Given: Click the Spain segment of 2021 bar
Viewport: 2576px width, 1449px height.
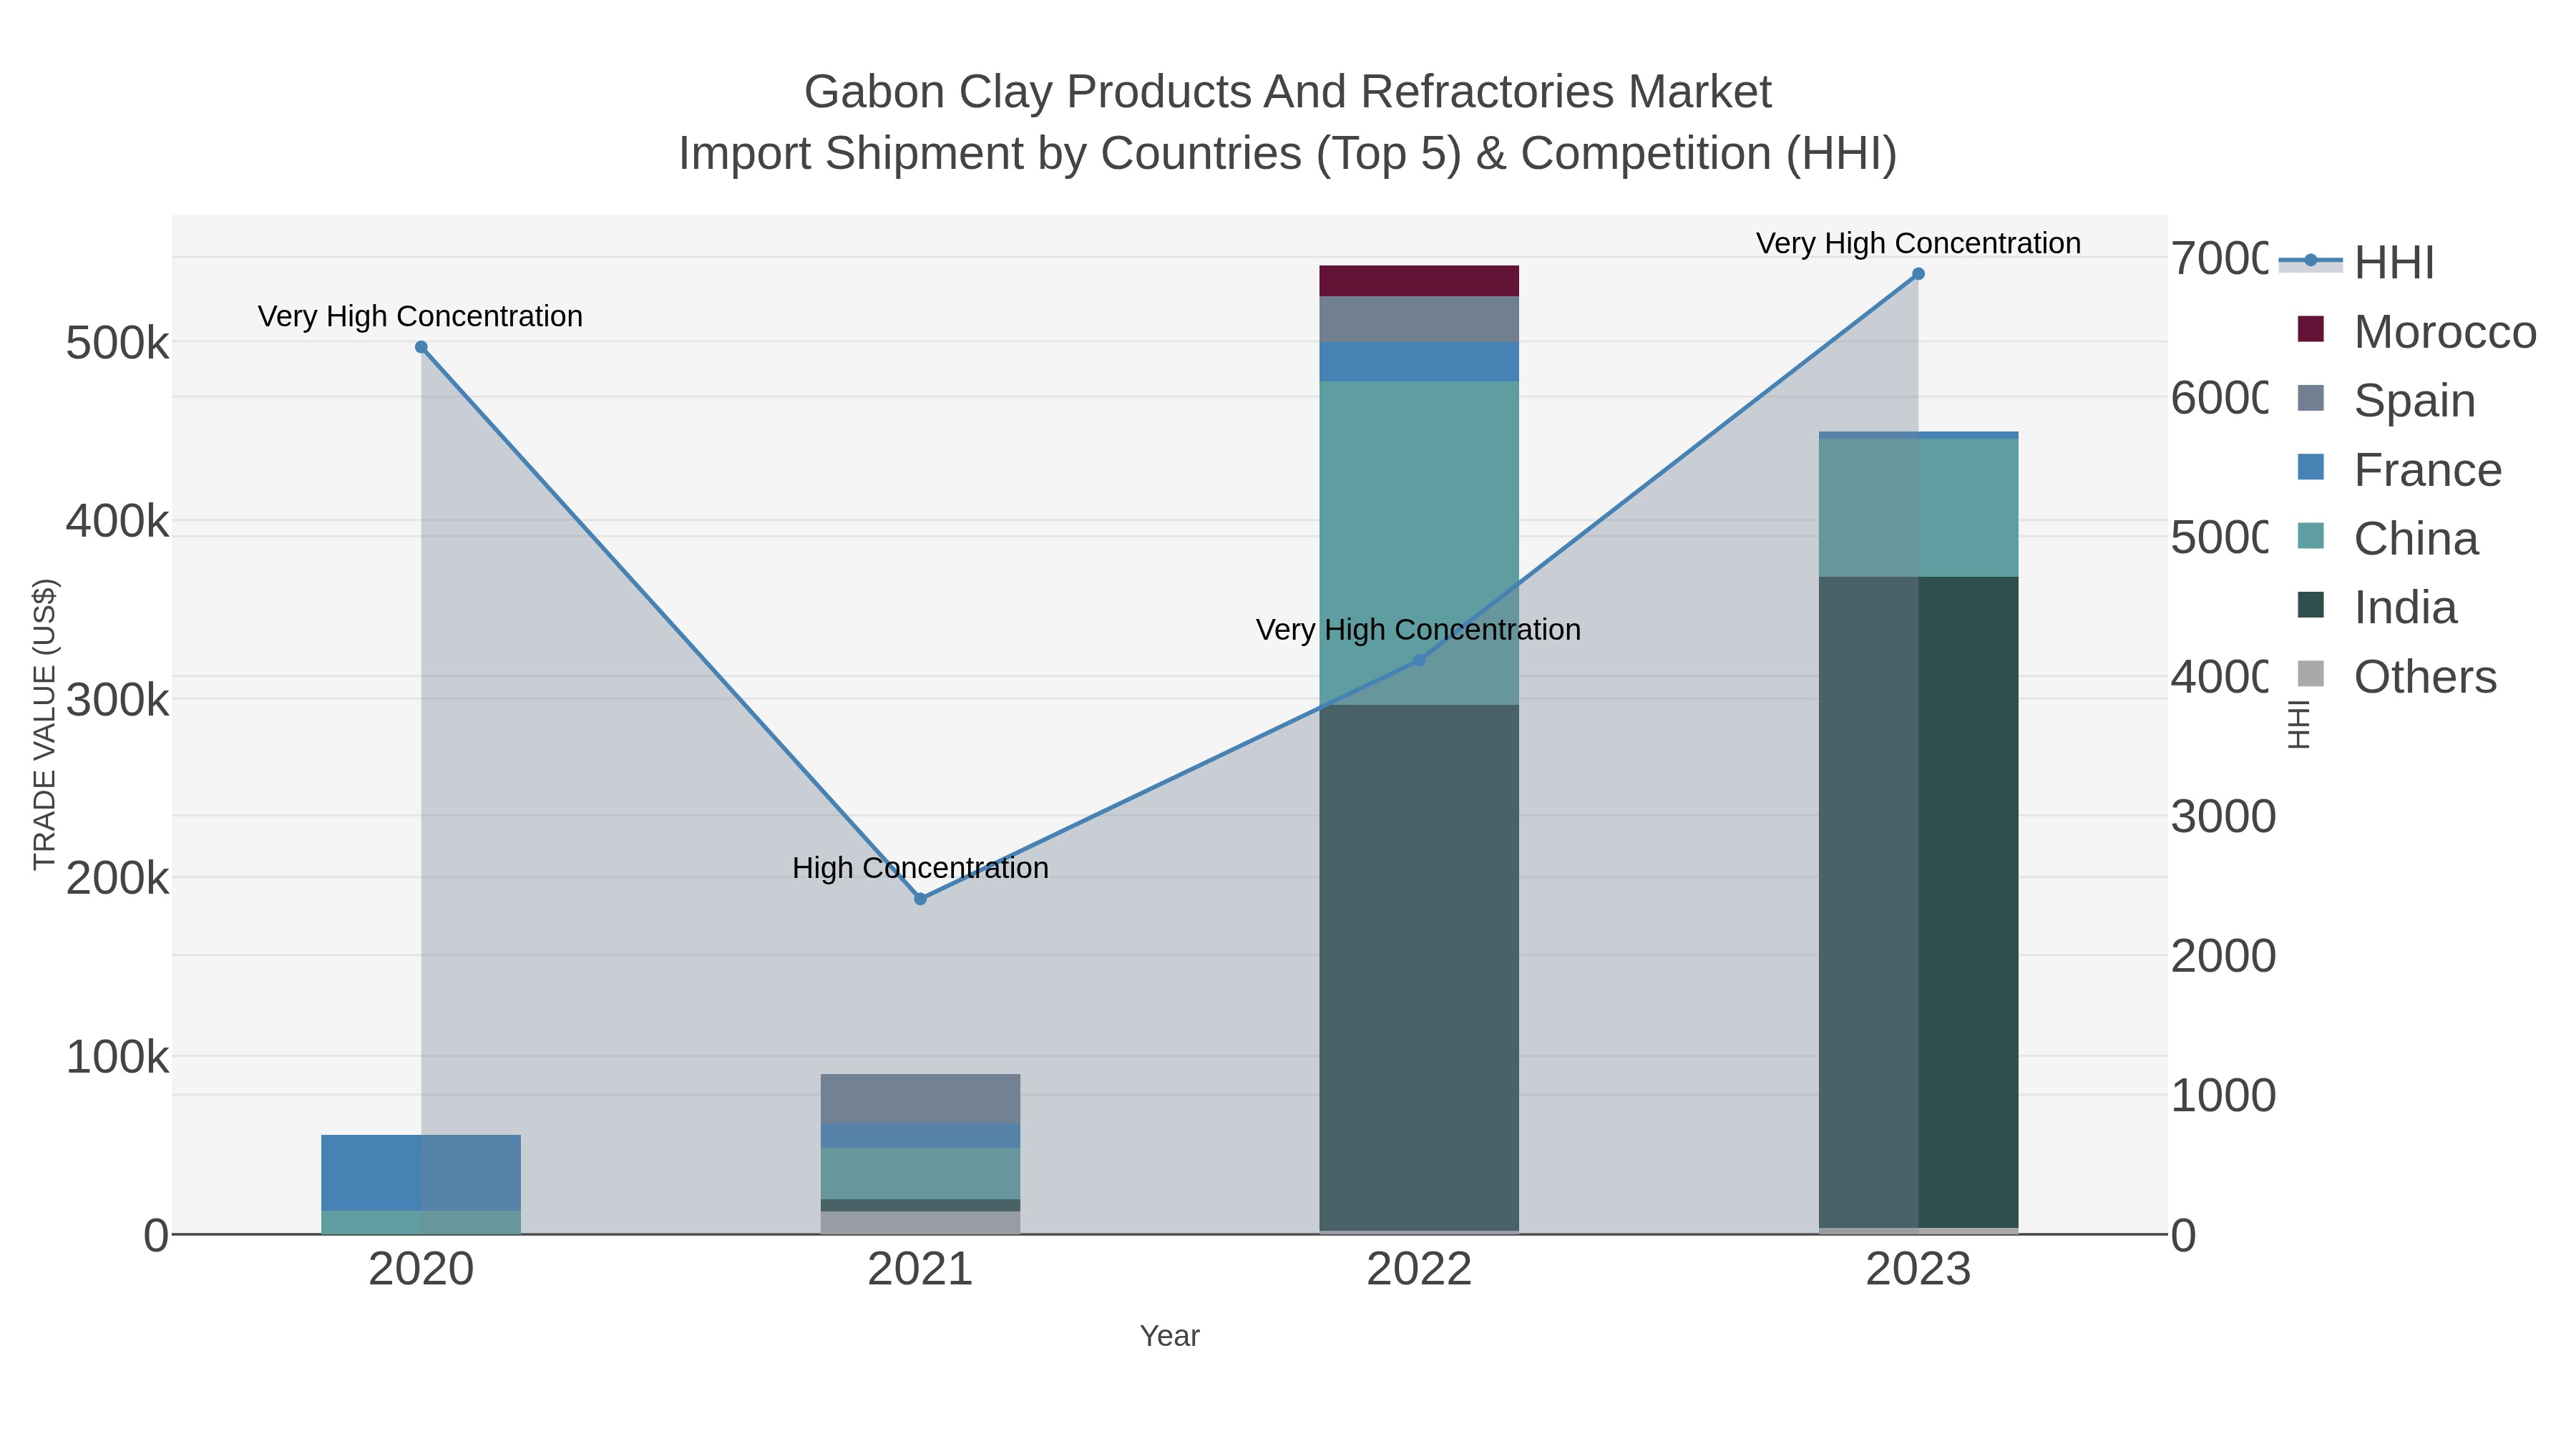Looking at the screenshot, I should tap(920, 1099).
